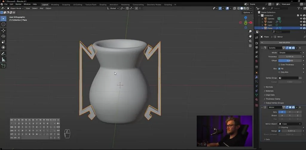Select the Scale tool
Screen dimensions: 306x150
click(x=3, y=42)
